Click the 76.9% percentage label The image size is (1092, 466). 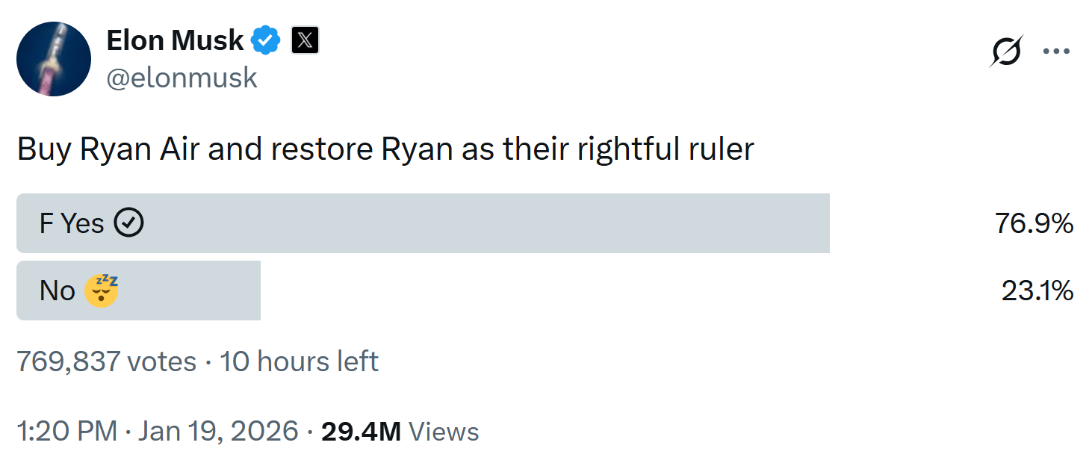pos(1035,222)
